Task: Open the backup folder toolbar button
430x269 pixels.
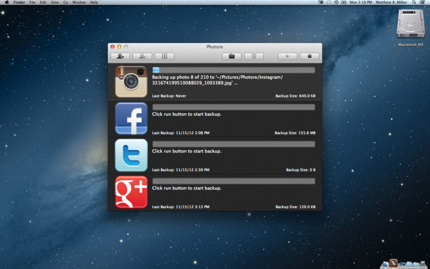Action: coord(232,56)
